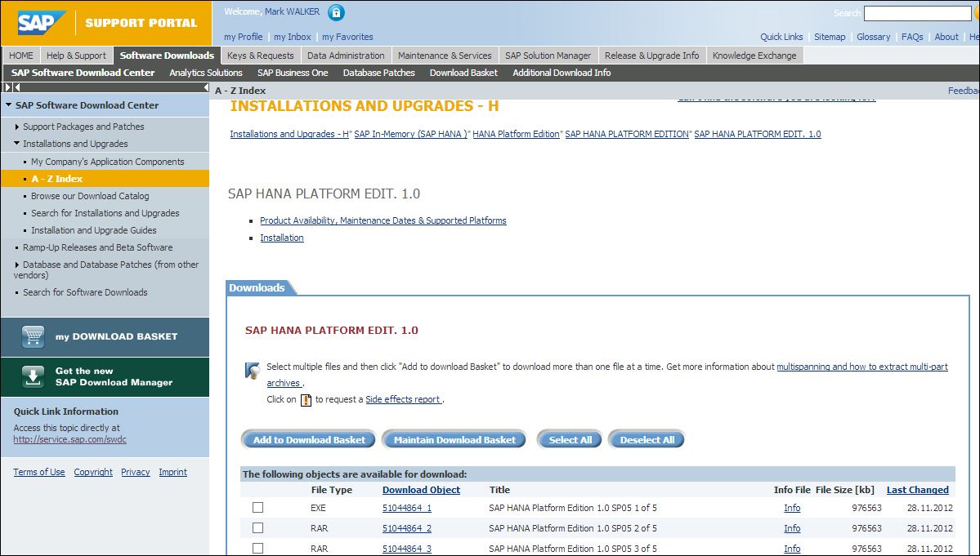This screenshot has height=556, width=980.
Task: Click the SAP Download Manager download-arrow icon
Action: tap(34, 376)
